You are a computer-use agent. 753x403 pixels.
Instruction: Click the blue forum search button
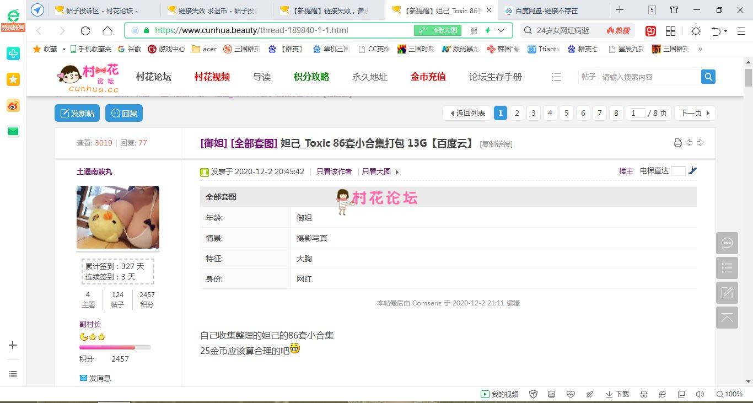pyautogui.click(x=708, y=77)
